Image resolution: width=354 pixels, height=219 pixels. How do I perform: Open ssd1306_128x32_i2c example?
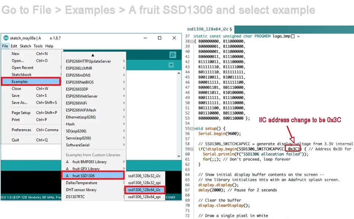(145, 176)
